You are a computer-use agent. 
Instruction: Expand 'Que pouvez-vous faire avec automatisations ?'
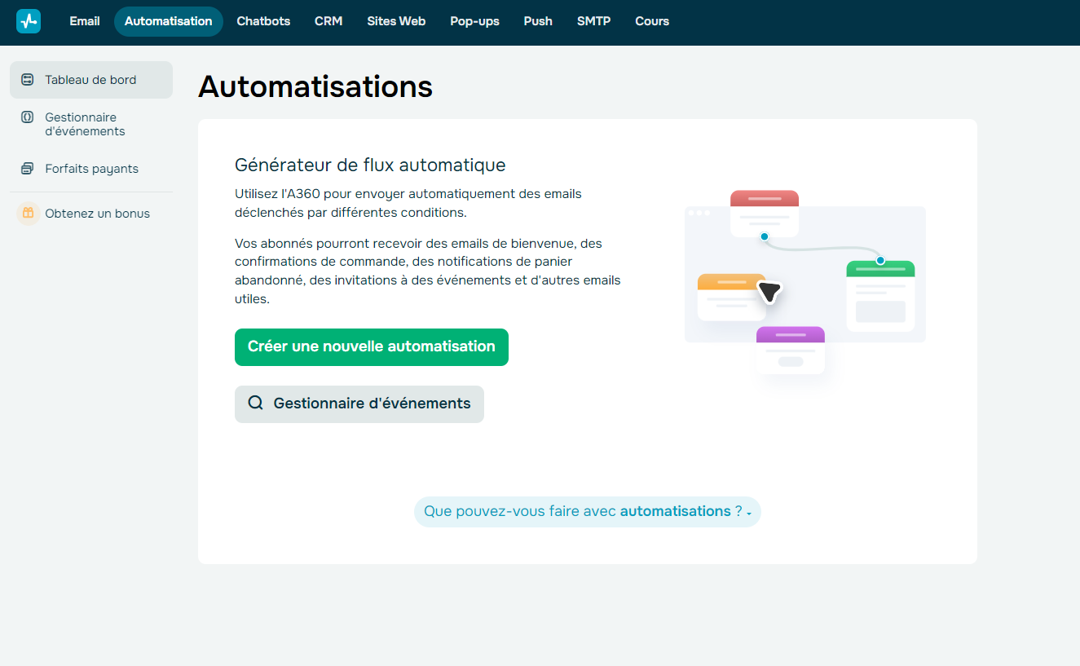(x=586, y=512)
